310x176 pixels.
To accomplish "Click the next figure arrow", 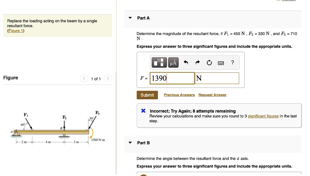I will (x=108, y=78).
